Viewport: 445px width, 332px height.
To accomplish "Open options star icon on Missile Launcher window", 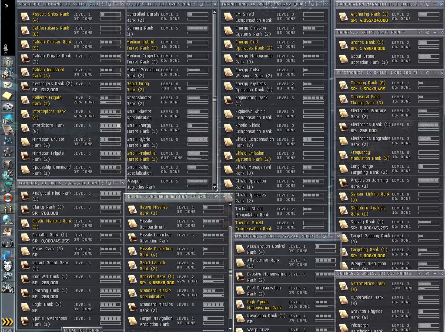I will (210, 196).
